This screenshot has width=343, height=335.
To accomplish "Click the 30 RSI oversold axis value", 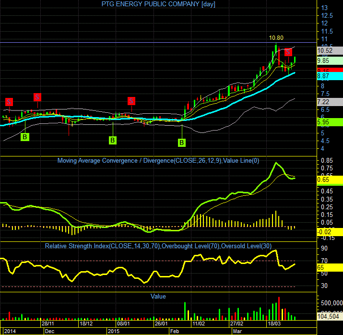I will tap(324, 286).
